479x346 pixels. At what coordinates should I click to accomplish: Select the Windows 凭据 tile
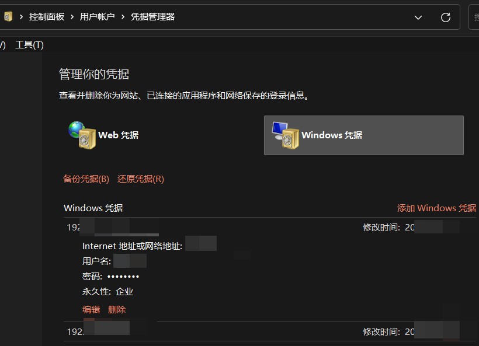point(363,135)
